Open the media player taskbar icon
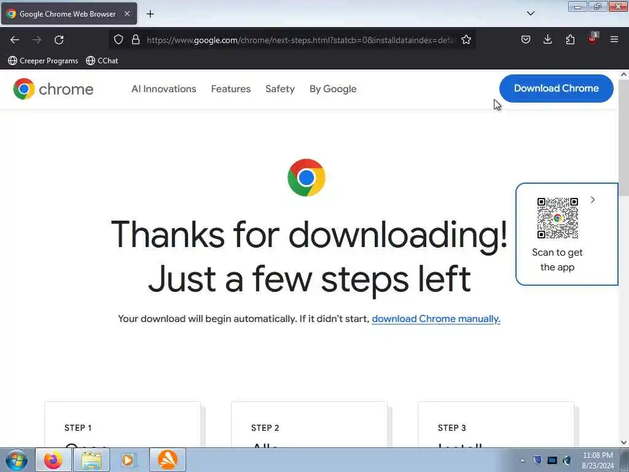This screenshot has width=629, height=472. (128, 460)
